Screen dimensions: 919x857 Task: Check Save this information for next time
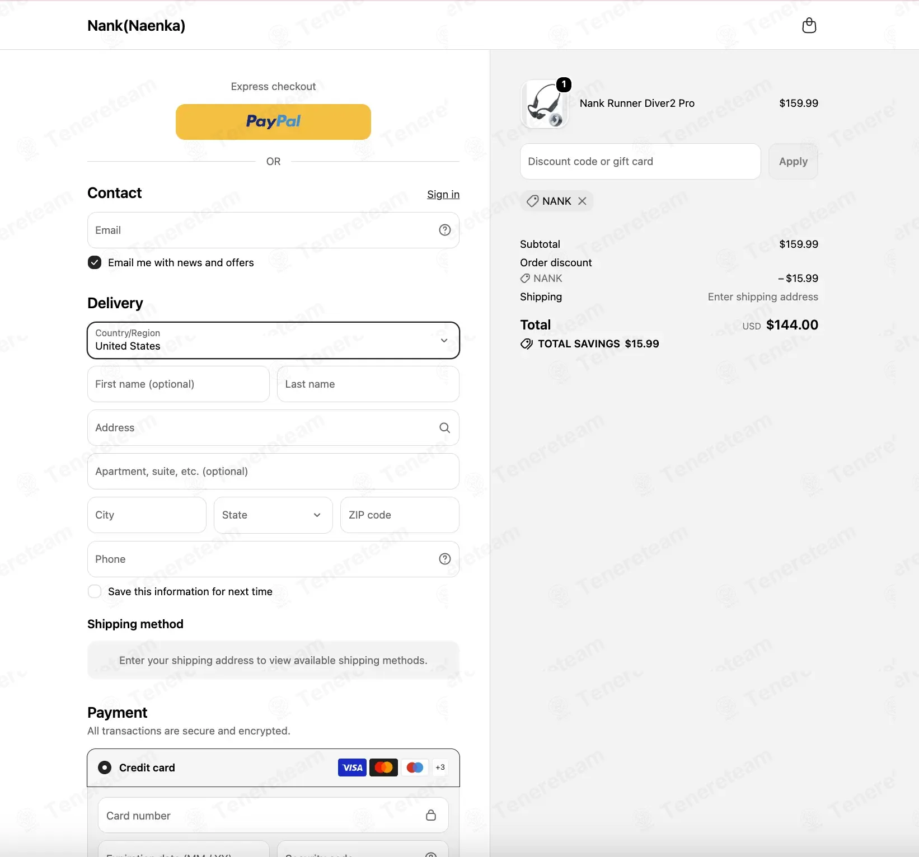[x=95, y=591]
